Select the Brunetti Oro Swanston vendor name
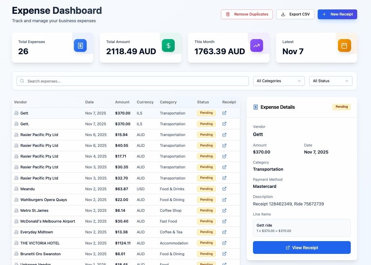Image resolution: width=371 pixels, height=265 pixels. click(x=40, y=254)
